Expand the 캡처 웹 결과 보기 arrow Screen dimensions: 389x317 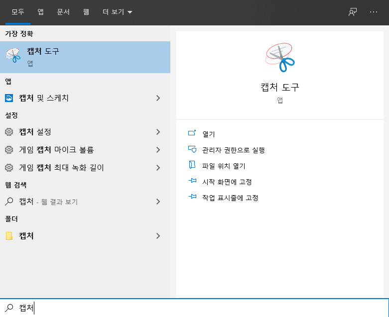[x=158, y=202]
